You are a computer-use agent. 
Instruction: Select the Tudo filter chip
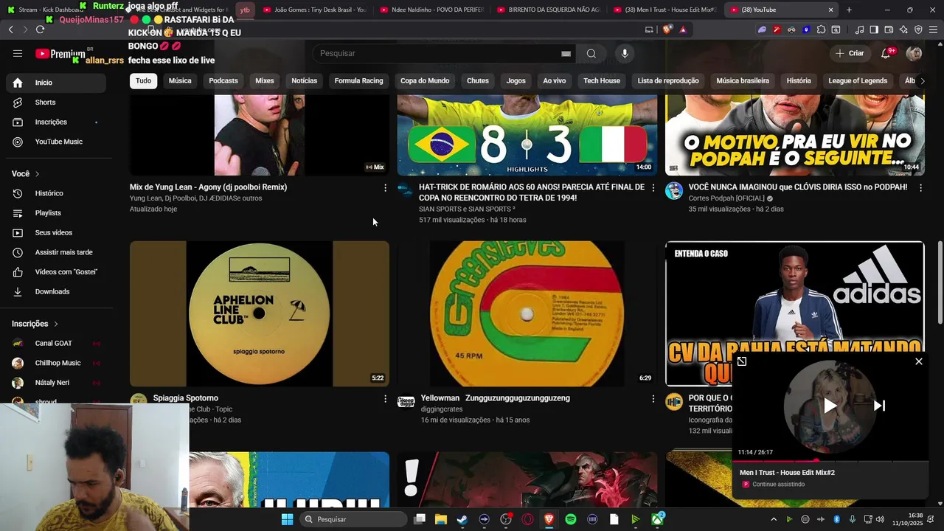point(143,80)
